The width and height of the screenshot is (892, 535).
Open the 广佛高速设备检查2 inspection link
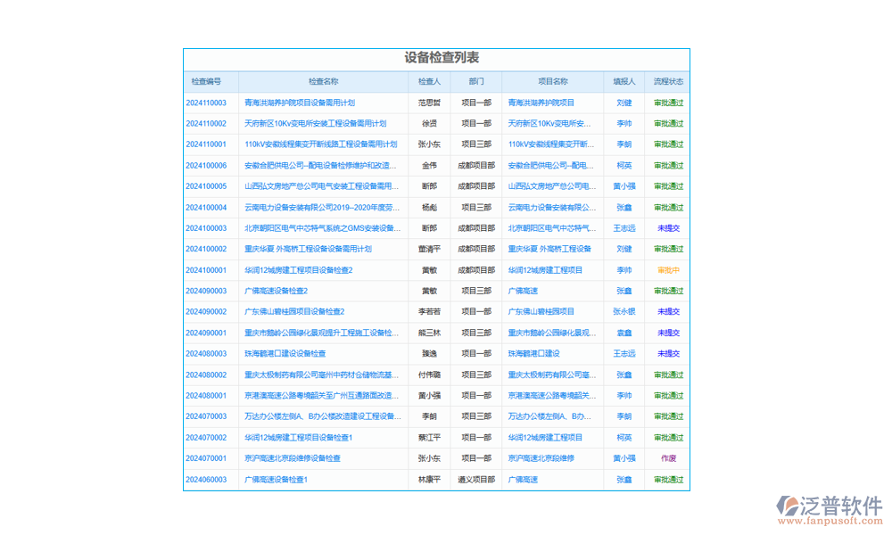point(276,291)
